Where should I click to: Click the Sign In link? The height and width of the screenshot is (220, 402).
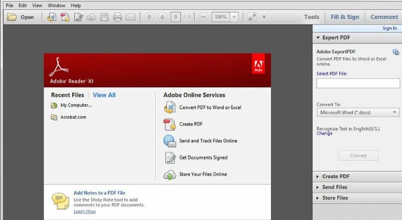390,28
